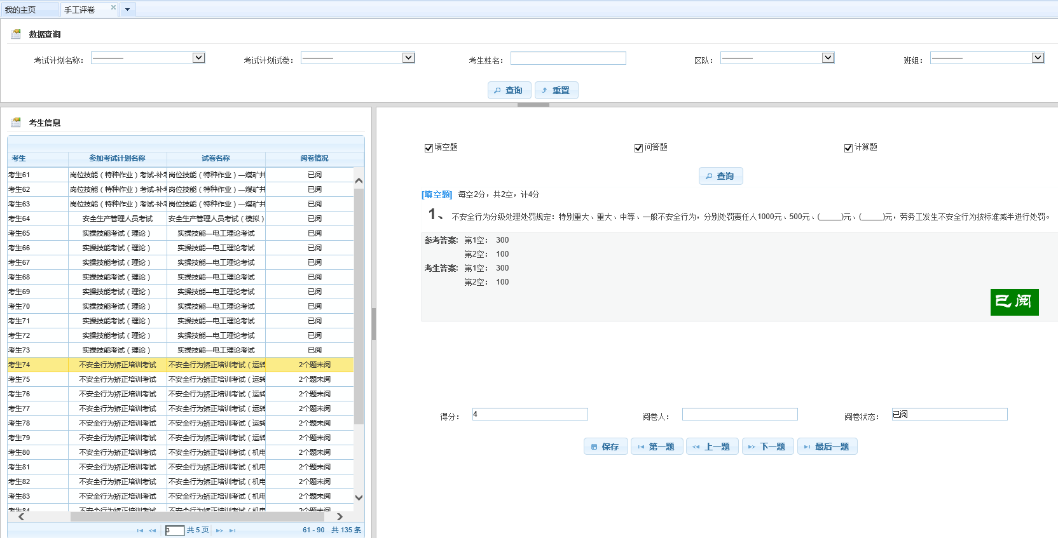Go to previous page of examinee list
Image resolution: width=1058 pixels, height=538 pixels.
153,530
